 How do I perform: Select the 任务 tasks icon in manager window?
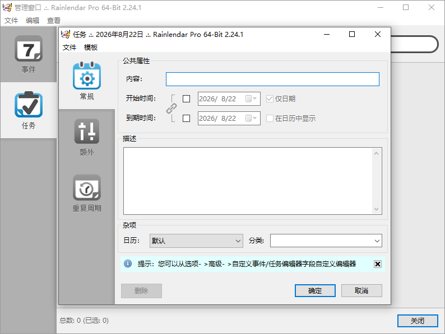(29, 105)
